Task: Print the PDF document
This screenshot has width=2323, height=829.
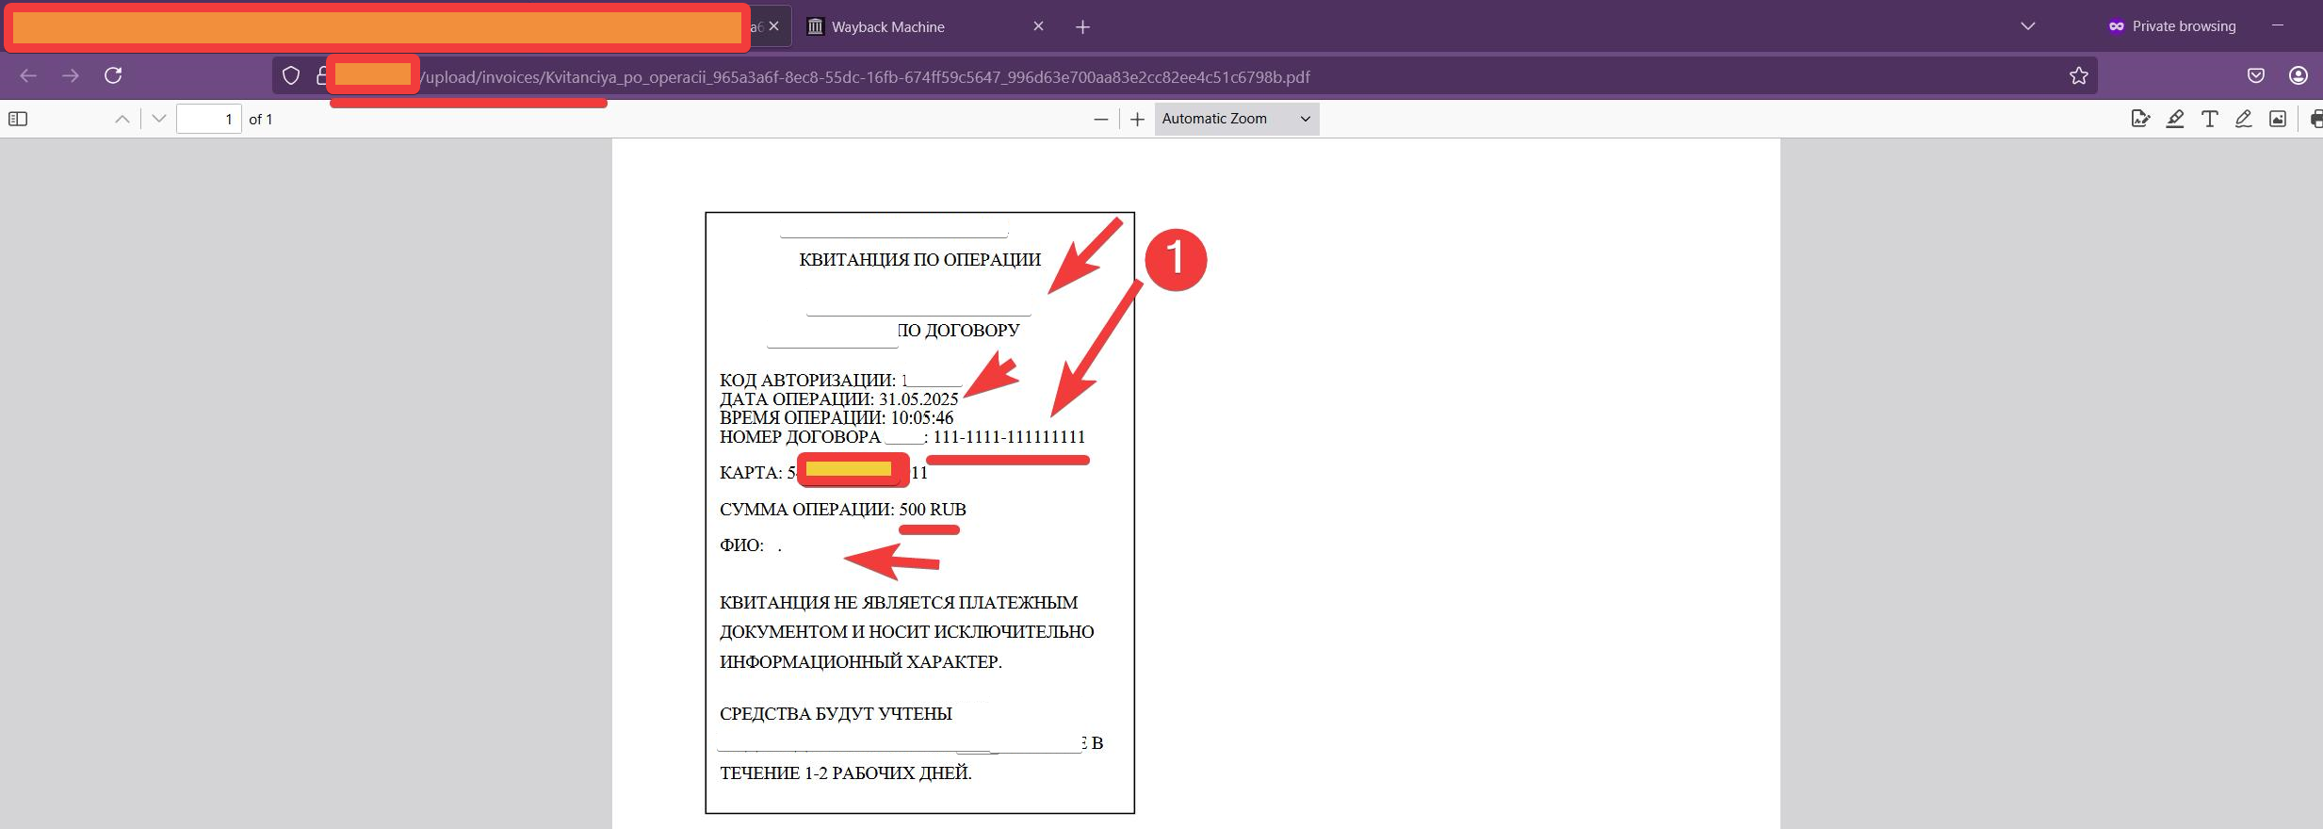Action: pyautogui.click(x=2315, y=119)
